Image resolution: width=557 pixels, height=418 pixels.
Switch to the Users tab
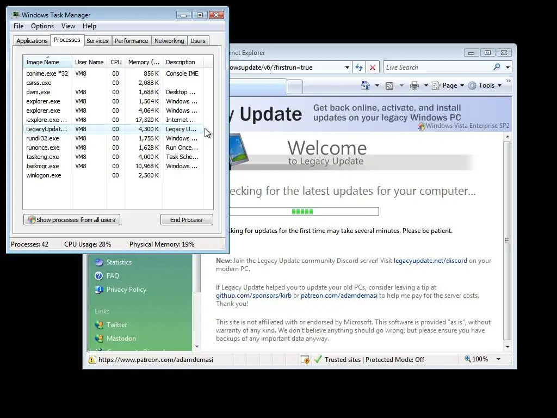pyautogui.click(x=198, y=41)
